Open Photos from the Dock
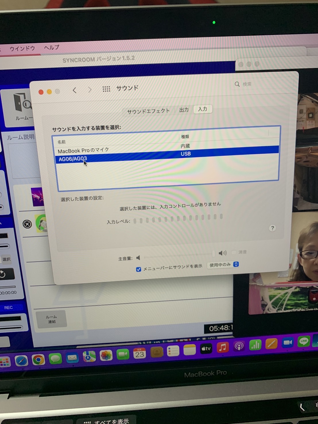 tap(106, 355)
